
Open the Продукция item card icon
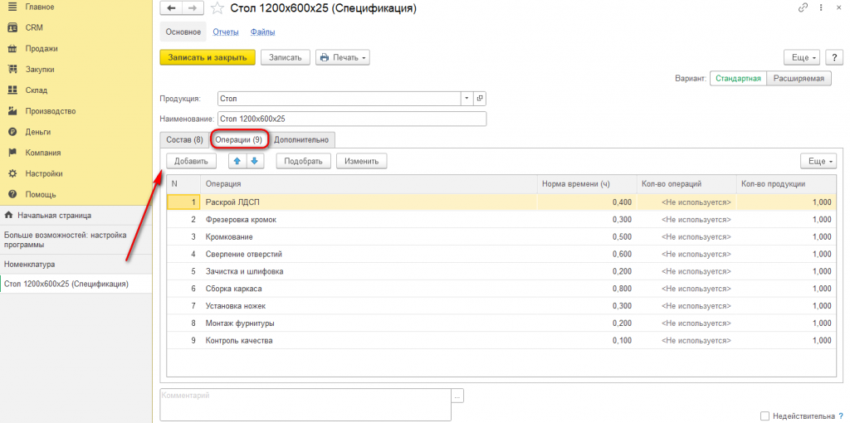[x=480, y=99]
